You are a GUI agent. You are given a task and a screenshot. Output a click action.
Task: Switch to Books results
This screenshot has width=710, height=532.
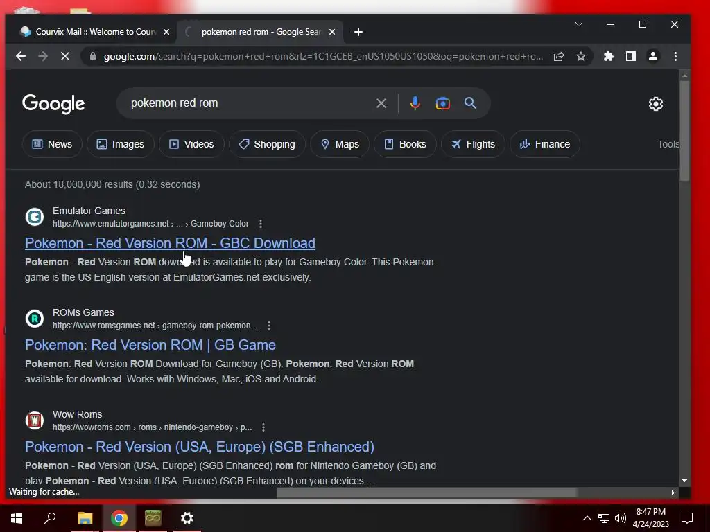point(405,144)
